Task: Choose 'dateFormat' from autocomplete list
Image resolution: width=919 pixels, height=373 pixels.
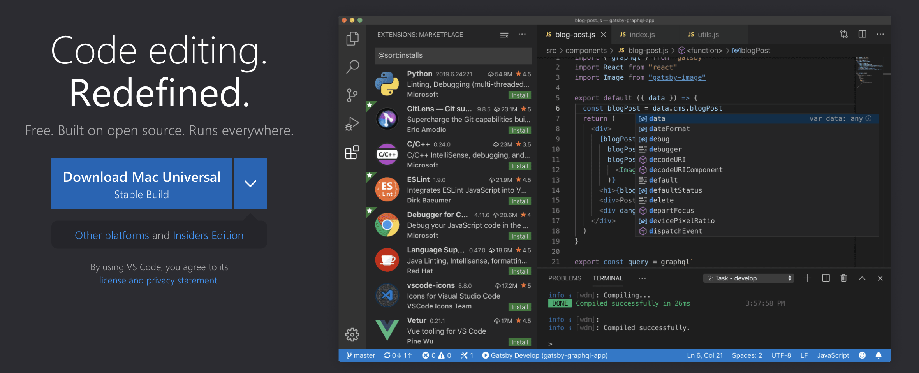Action: tap(757, 129)
